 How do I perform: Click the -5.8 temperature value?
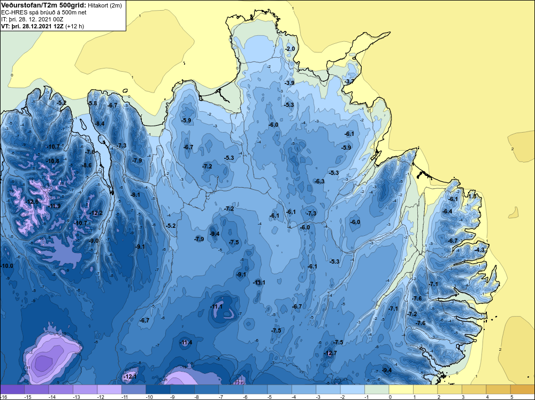(x=93, y=103)
